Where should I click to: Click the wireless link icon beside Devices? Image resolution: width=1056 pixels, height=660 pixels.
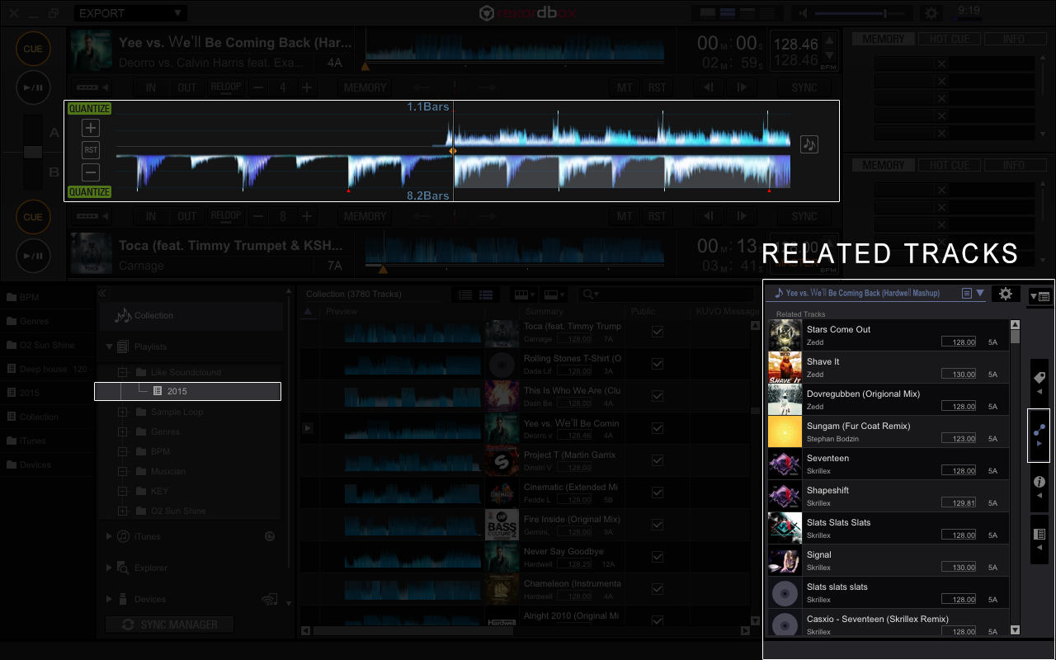click(269, 599)
